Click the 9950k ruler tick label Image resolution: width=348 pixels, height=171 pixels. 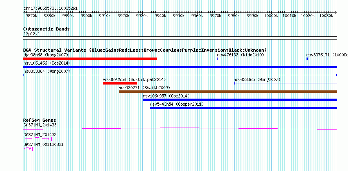pos(179,16)
